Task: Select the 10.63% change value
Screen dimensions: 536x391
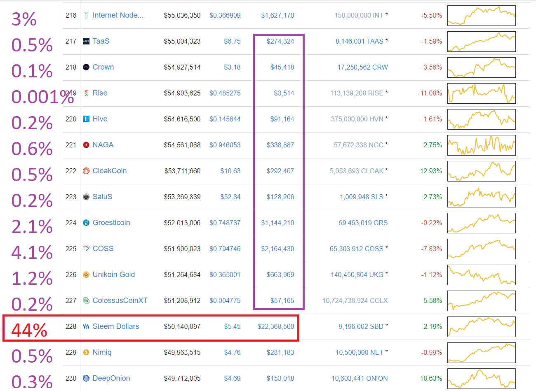Action: pos(431,378)
